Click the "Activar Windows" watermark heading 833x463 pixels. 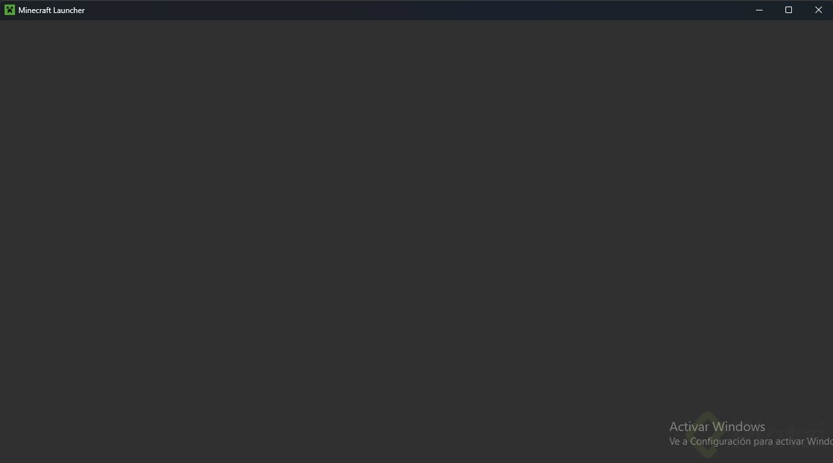point(717,426)
